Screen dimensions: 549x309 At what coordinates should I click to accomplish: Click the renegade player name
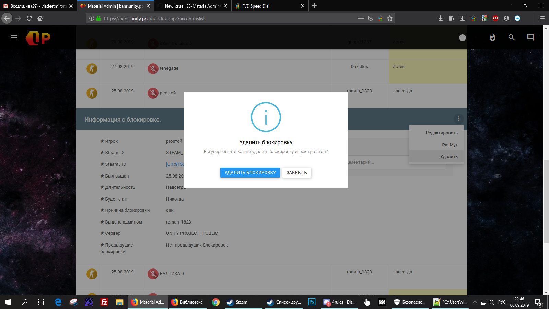[x=169, y=68]
